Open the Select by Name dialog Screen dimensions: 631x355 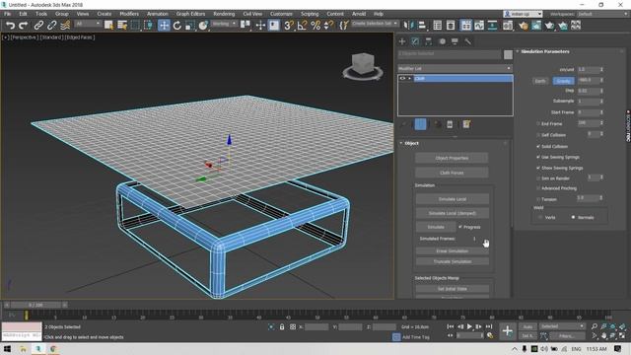pyautogui.click(x=122, y=26)
